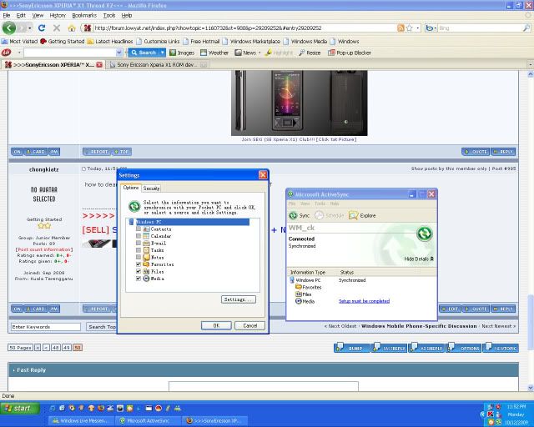
Task: Uncheck the Files checkbox
Action: [139, 271]
